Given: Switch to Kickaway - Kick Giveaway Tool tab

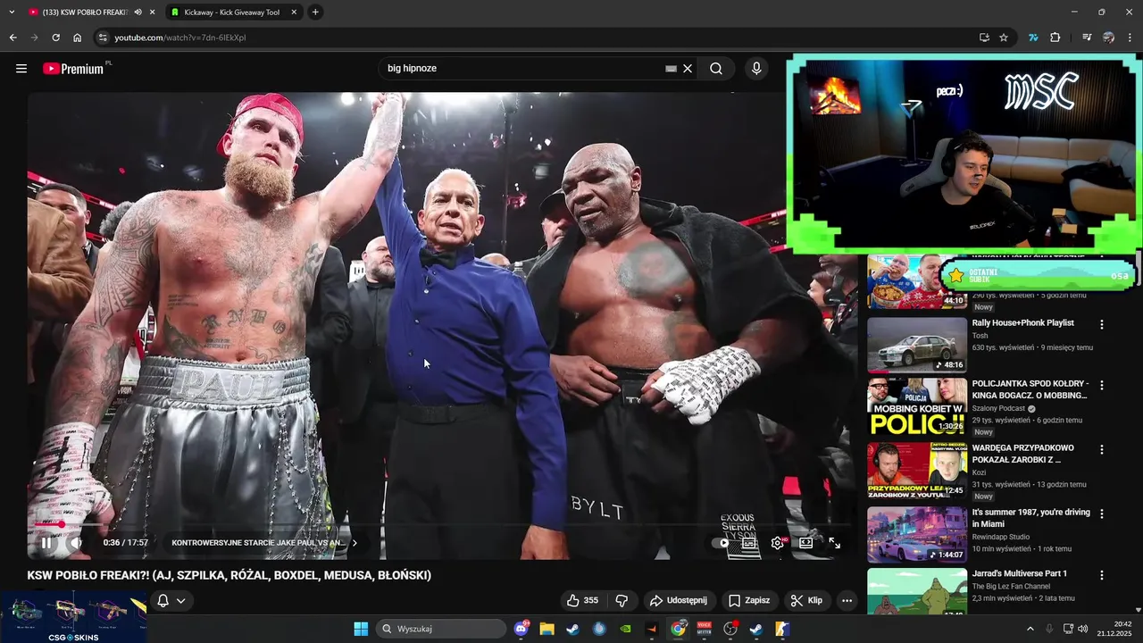Looking at the screenshot, I should click(232, 13).
